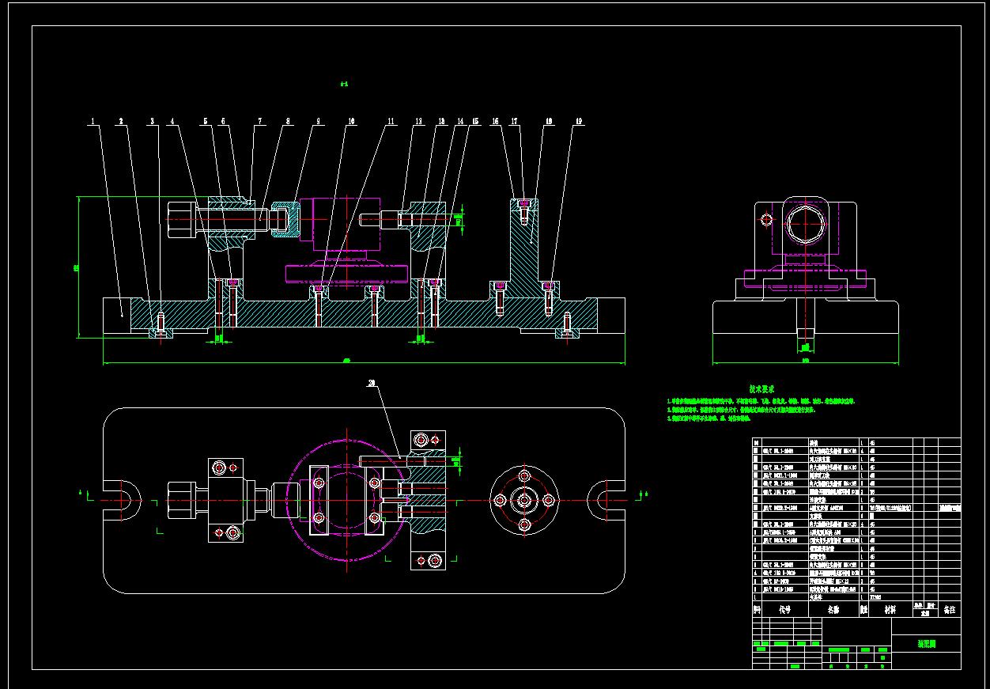Select part balloon number 3
The height and width of the screenshot is (689, 990).
[x=153, y=122]
